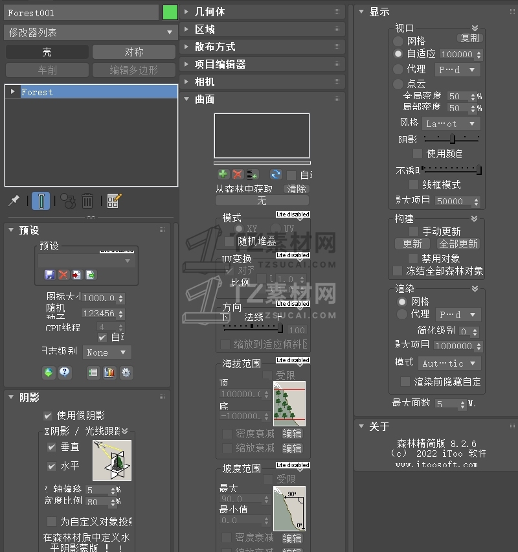Image resolution: width=518 pixels, height=552 pixels.
Task: Toggle the 垂直 shadow checkbox
Action: click(52, 447)
